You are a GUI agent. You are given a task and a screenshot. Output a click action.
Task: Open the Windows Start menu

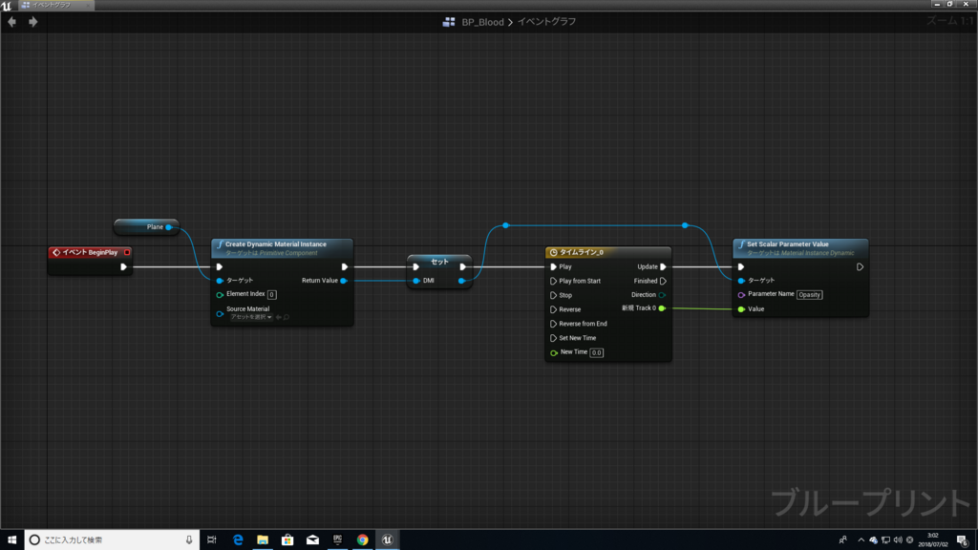coord(11,540)
